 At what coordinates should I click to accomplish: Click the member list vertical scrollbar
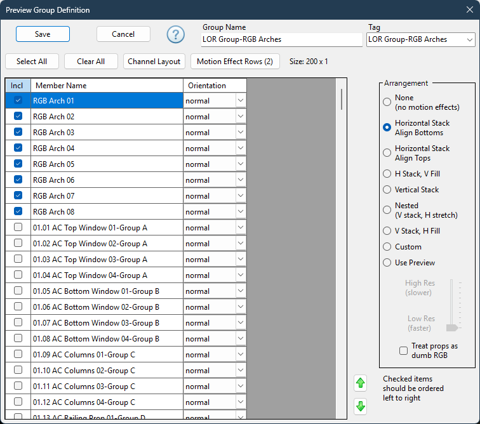pos(342,99)
